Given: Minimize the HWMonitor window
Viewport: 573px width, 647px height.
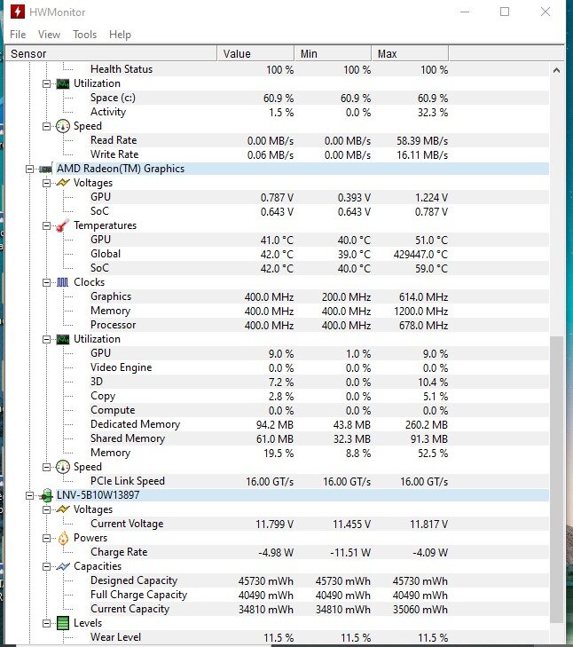Looking at the screenshot, I should click(465, 12).
